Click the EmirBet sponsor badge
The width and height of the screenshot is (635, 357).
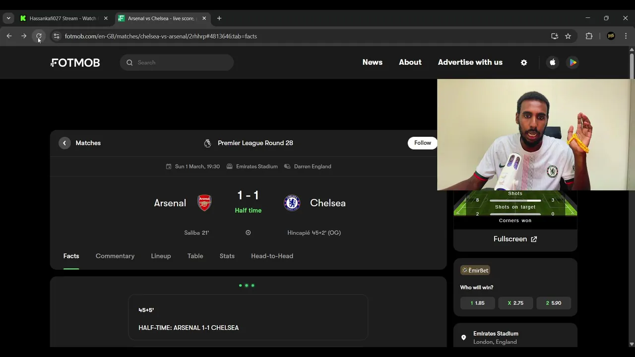pyautogui.click(x=475, y=270)
